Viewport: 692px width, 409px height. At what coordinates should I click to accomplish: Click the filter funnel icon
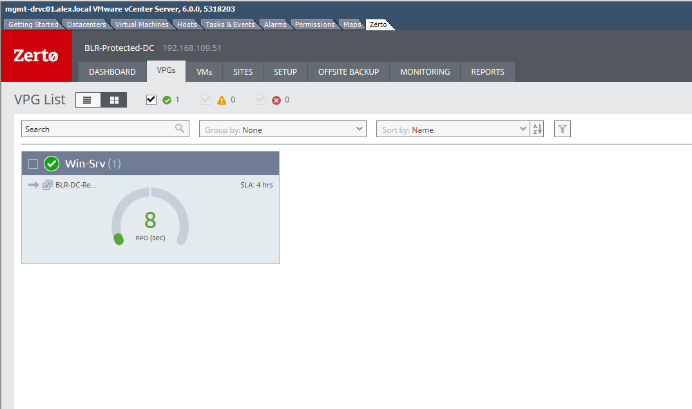point(562,129)
